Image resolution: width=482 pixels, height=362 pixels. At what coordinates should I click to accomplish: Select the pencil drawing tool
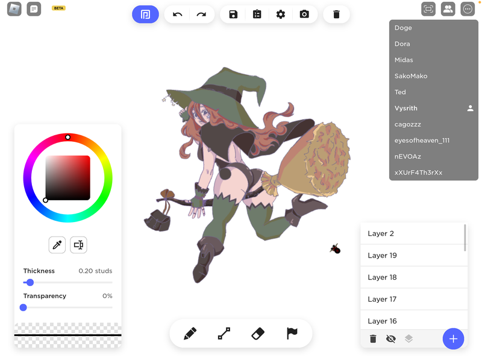coord(190,333)
